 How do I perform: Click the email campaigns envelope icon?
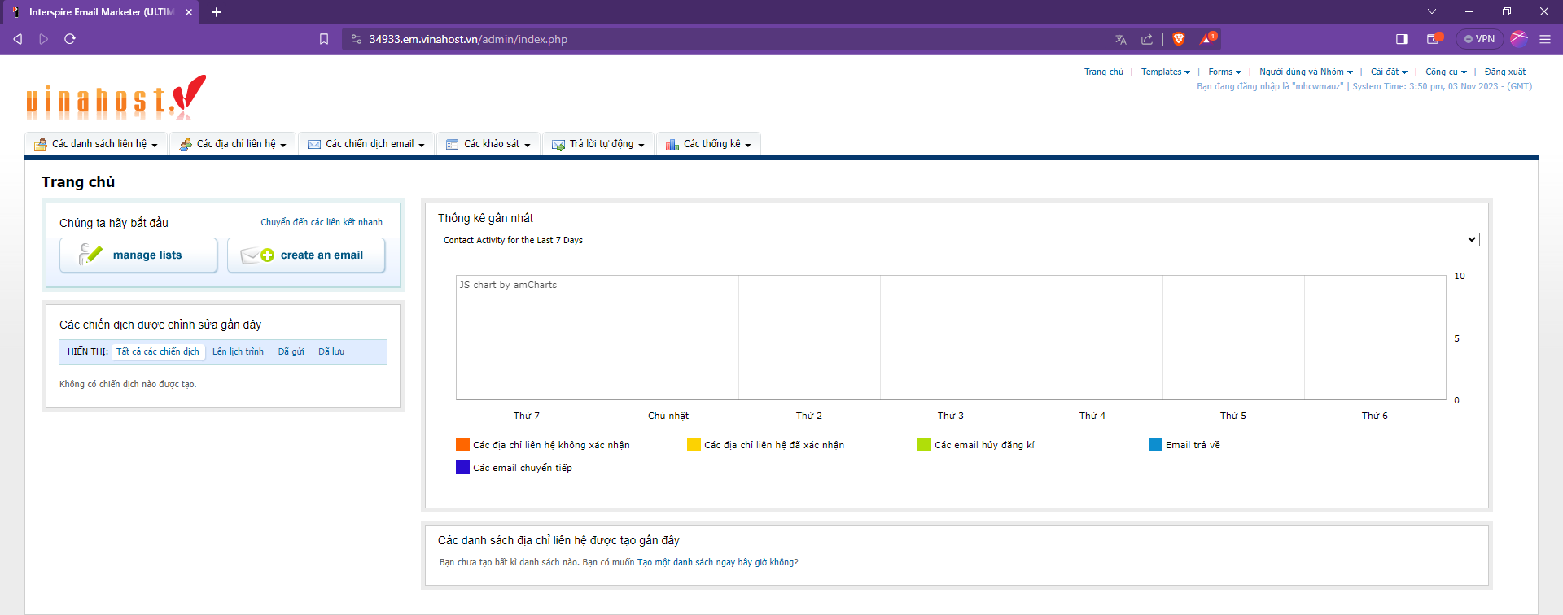[x=314, y=144]
